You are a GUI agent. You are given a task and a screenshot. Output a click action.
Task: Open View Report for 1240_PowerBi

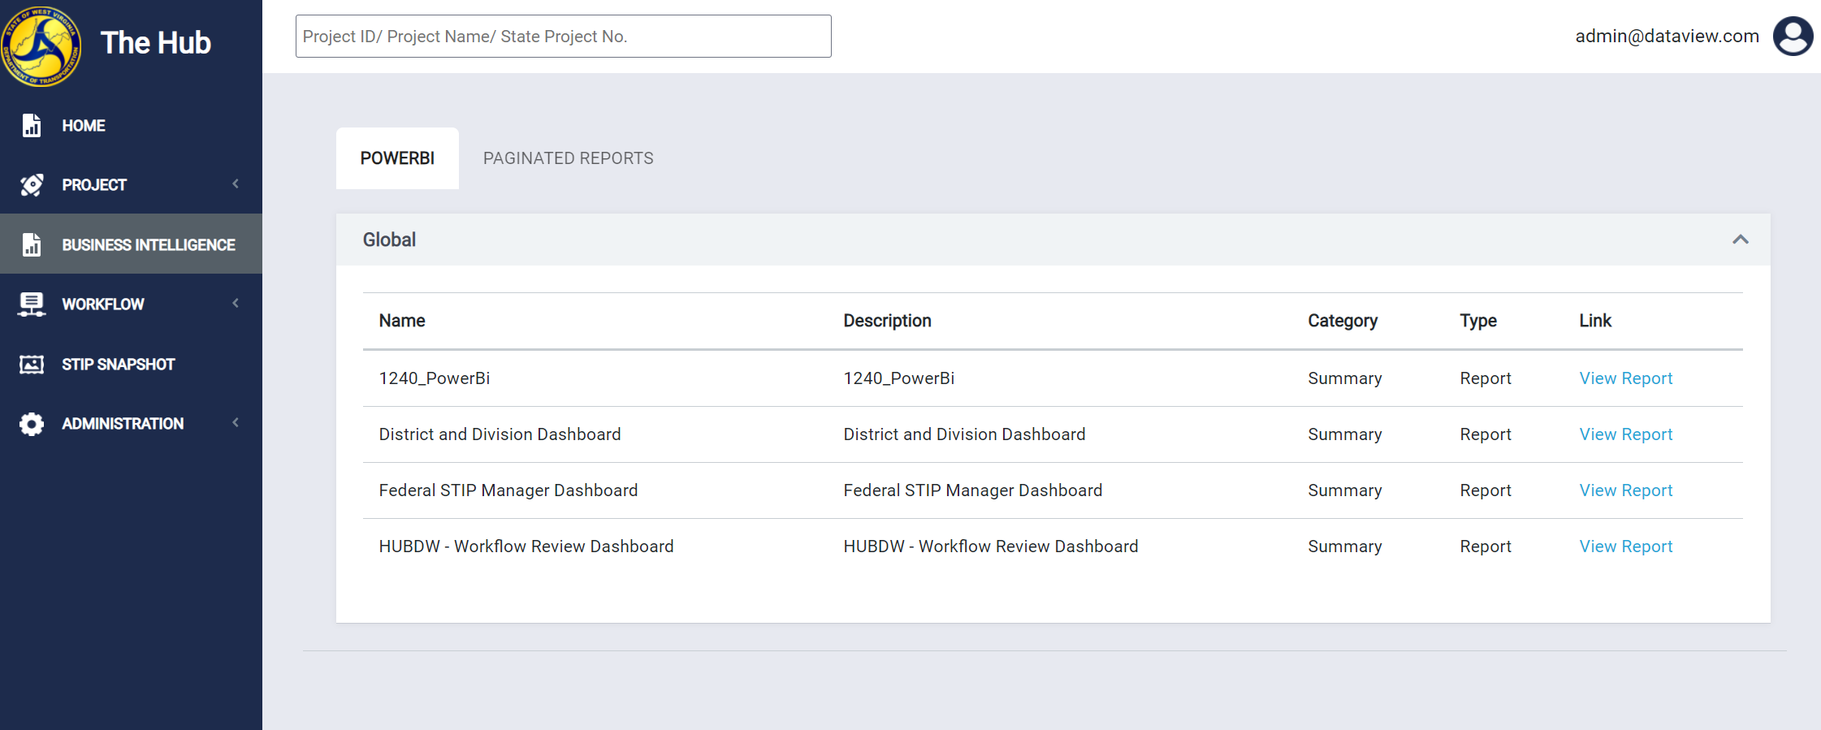1625,378
